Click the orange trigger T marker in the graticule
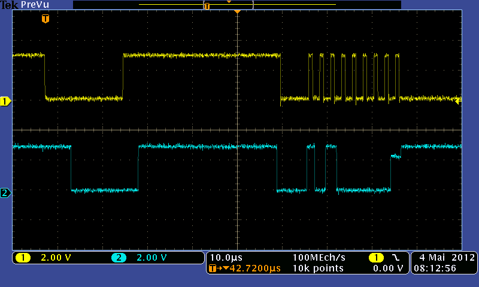 coord(46,19)
